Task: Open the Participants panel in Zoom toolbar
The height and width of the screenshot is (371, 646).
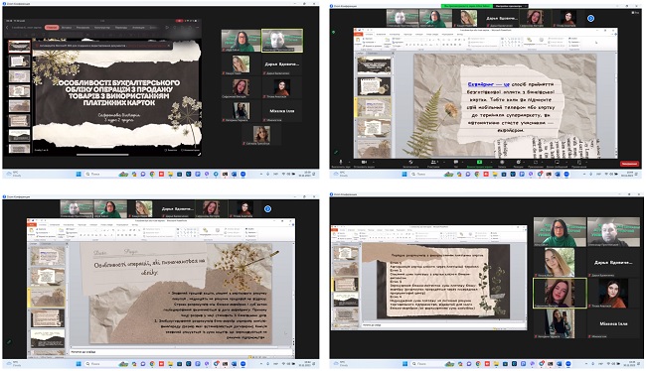Action: pyautogui.click(x=433, y=163)
